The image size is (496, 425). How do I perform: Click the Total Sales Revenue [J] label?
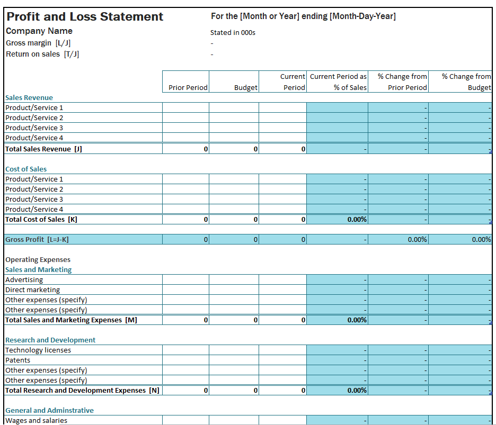(44, 149)
